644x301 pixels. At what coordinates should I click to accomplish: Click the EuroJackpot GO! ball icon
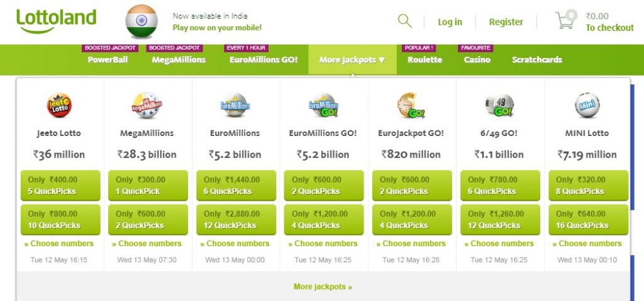[x=411, y=105]
